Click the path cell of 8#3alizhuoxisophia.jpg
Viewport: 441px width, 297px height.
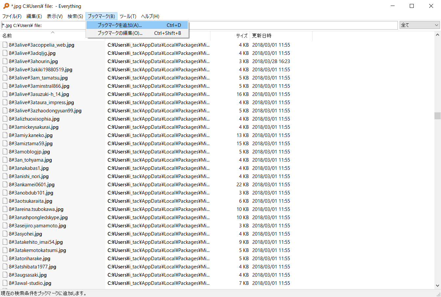click(x=159, y=119)
